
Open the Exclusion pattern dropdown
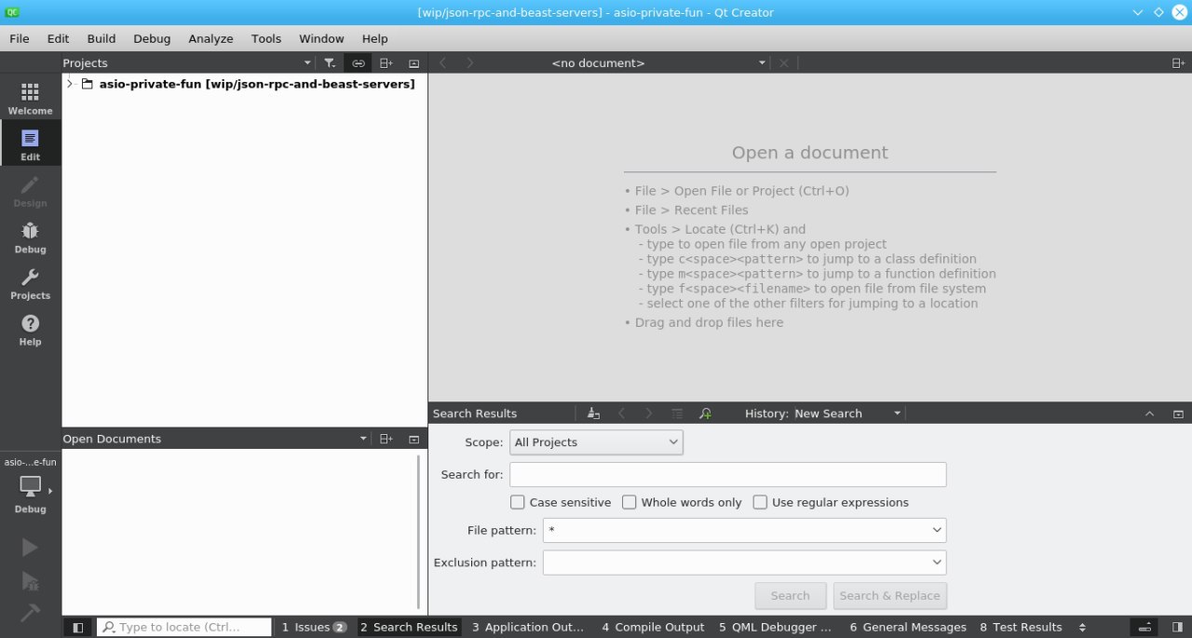coord(937,563)
